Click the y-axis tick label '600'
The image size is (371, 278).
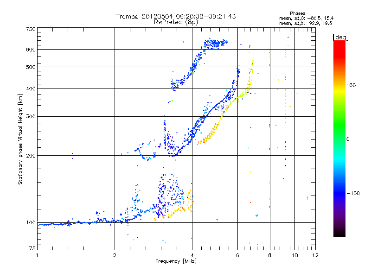[x=31, y=50]
